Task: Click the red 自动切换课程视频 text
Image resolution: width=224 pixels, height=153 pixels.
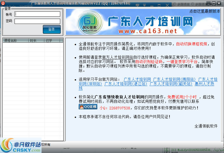Action: tap(192, 44)
